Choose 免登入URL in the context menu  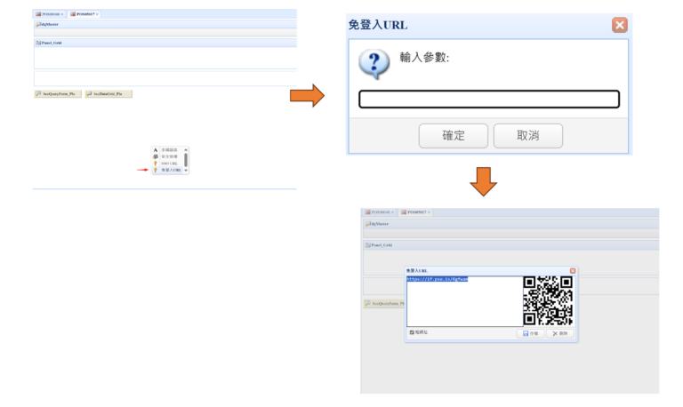coord(171,170)
